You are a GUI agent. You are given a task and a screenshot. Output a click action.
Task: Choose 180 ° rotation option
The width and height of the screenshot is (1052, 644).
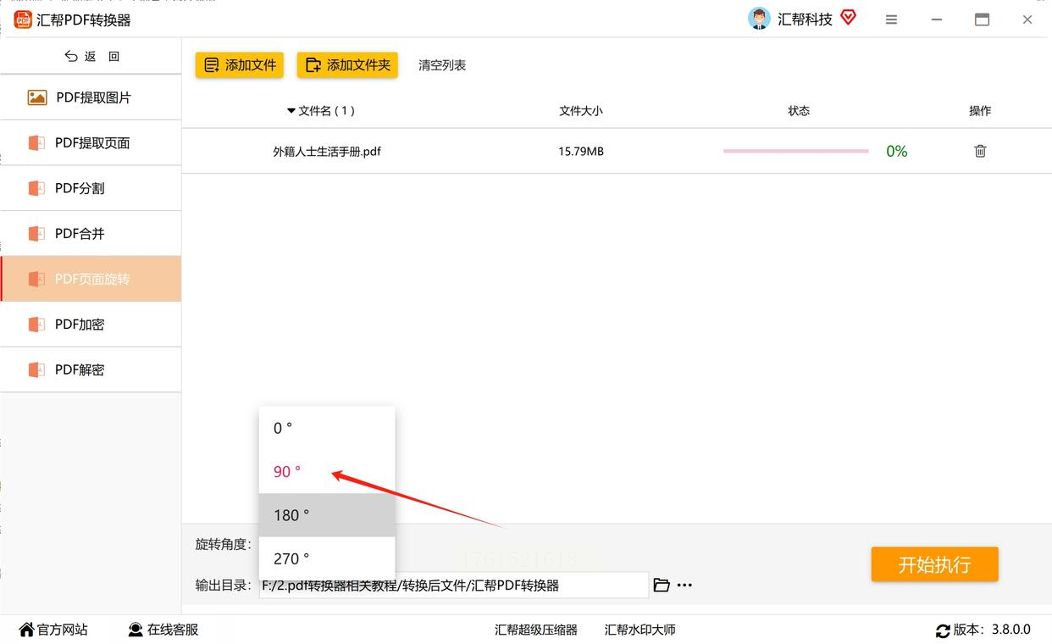pyautogui.click(x=327, y=515)
